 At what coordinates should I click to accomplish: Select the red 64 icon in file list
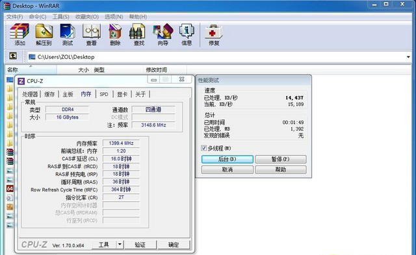point(10,188)
